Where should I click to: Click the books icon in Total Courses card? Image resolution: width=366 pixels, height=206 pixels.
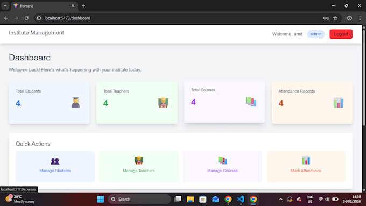251,102
